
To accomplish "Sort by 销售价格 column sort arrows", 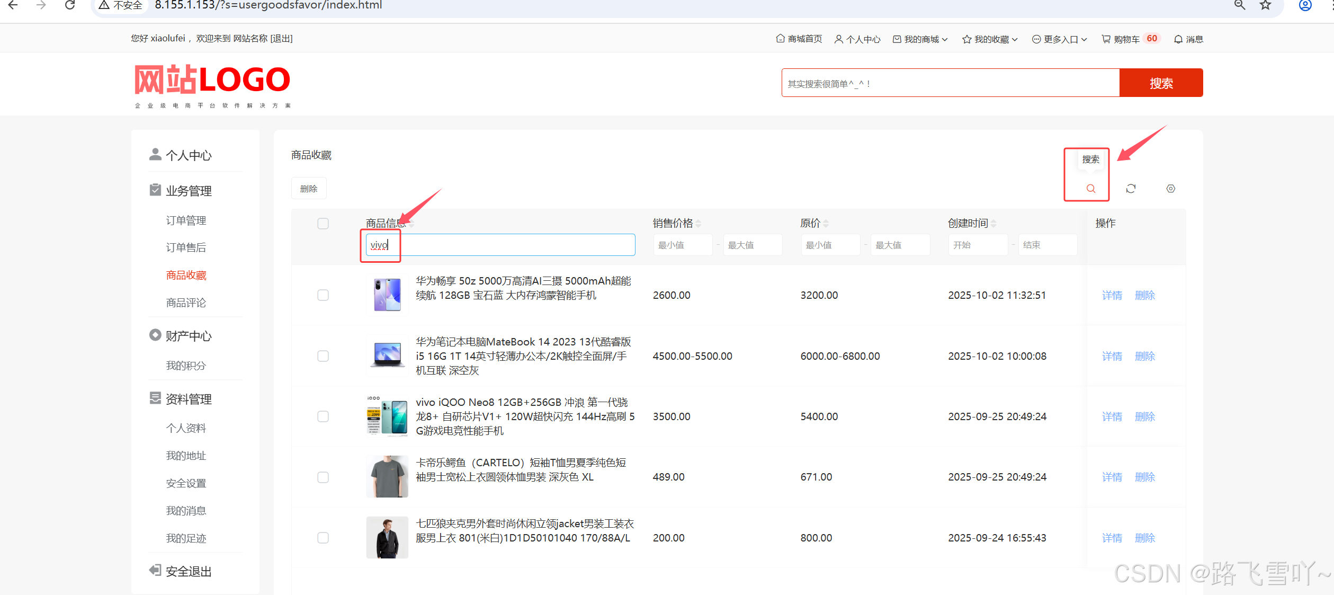I will click(x=699, y=224).
